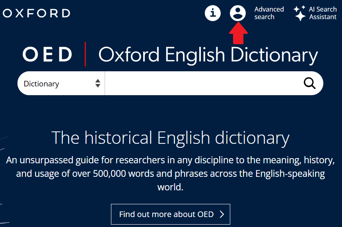The width and height of the screenshot is (342, 227).
Task: Select the AI Search Assistant text link
Action: point(323,13)
